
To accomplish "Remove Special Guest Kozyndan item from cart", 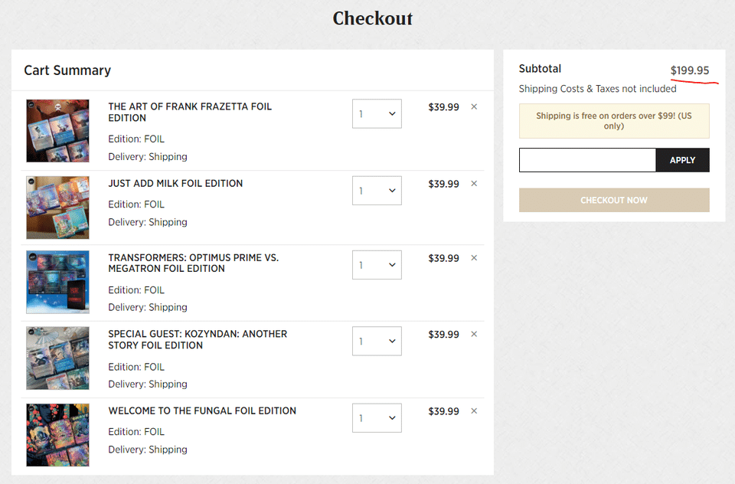I will coord(474,335).
